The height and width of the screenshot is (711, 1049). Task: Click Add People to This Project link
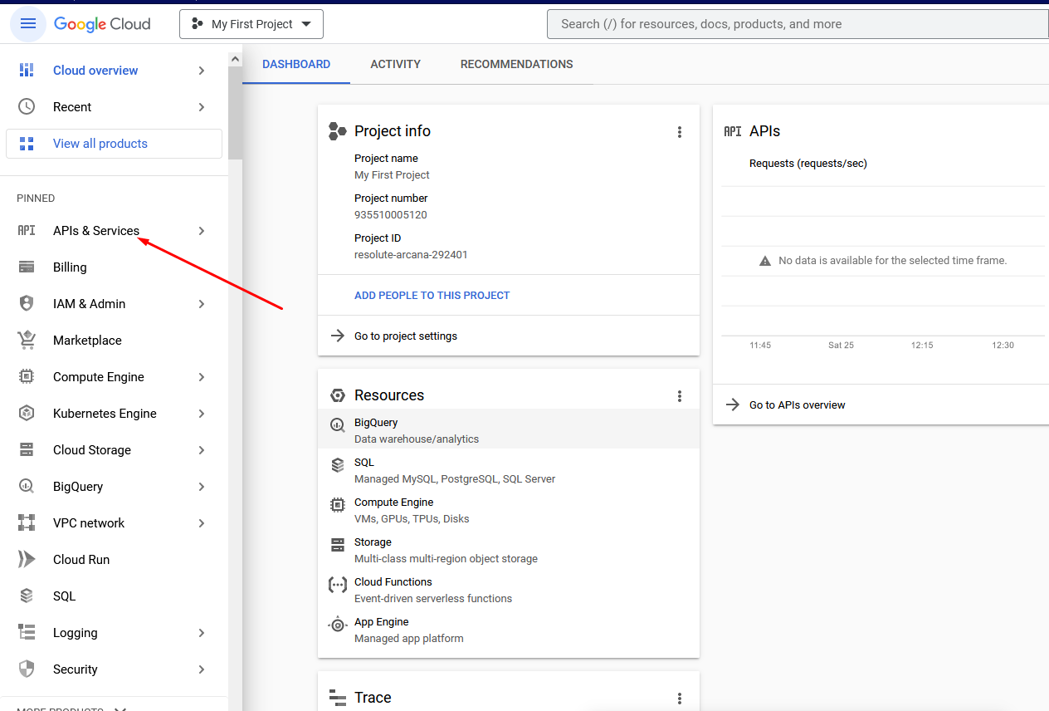pyautogui.click(x=432, y=295)
